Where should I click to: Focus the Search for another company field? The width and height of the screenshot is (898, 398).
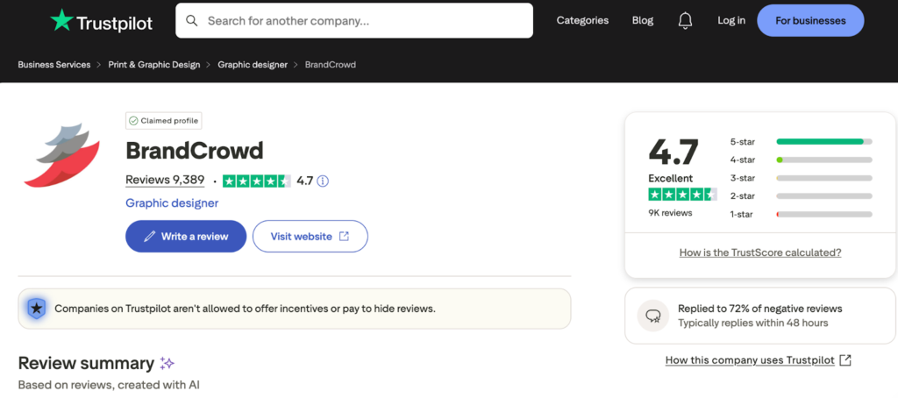[354, 21]
